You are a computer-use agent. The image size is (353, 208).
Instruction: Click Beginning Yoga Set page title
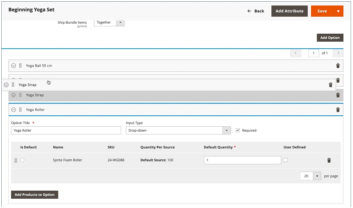(x=32, y=10)
